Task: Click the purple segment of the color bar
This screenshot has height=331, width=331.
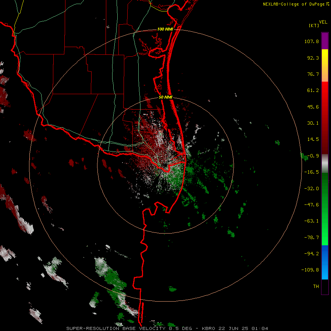Action: click(325, 41)
